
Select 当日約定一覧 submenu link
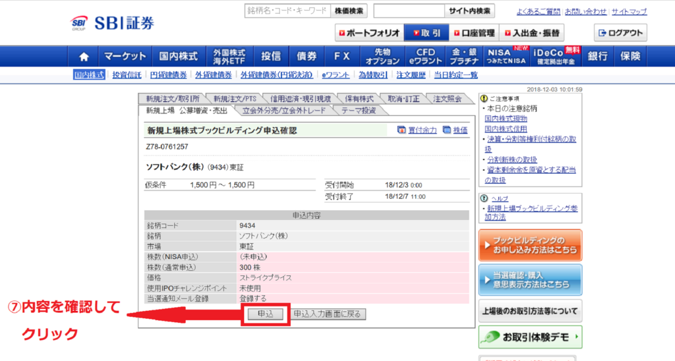455,75
